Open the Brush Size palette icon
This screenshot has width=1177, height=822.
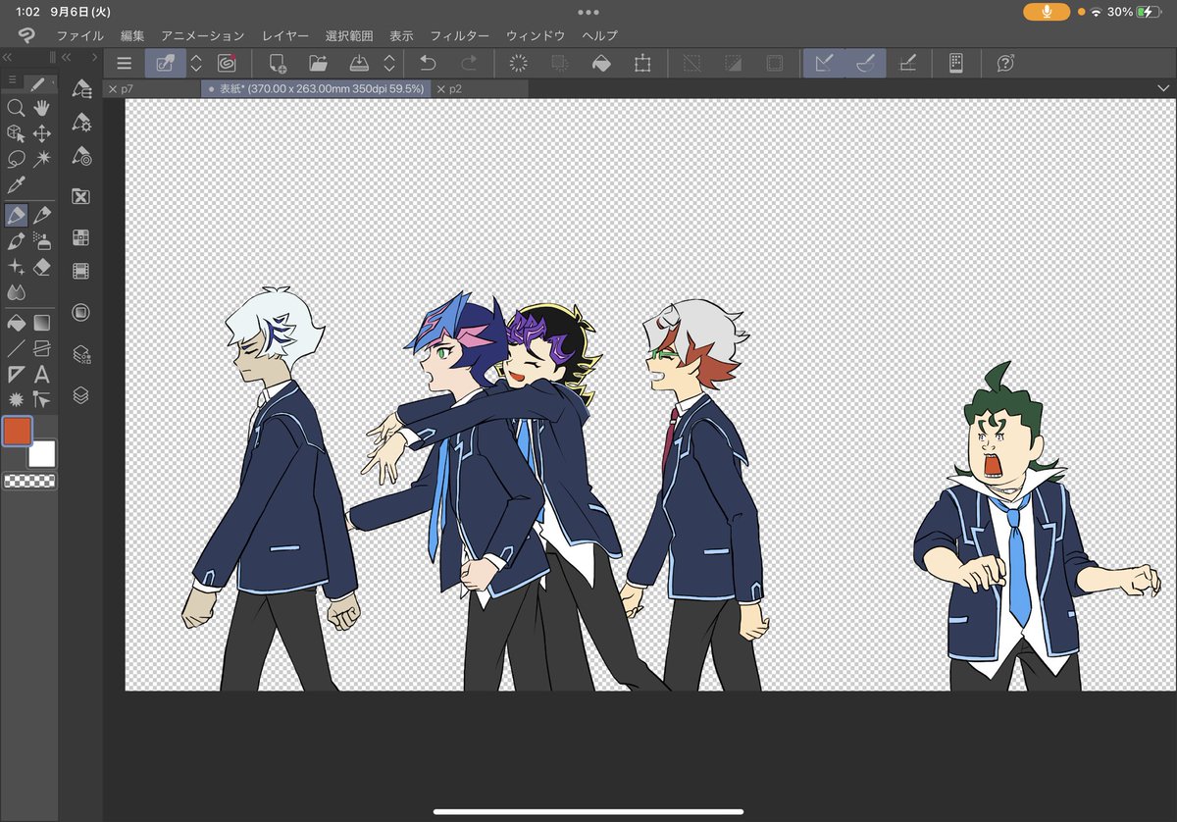[81, 156]
